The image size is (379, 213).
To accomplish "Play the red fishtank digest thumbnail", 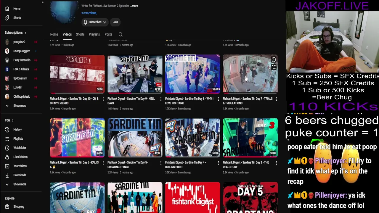I will point(192,197).
